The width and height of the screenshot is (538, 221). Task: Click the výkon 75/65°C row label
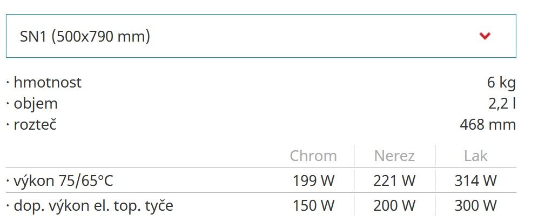[x=63, y=181]
